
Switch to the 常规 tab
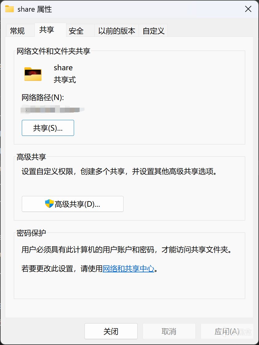18,31
